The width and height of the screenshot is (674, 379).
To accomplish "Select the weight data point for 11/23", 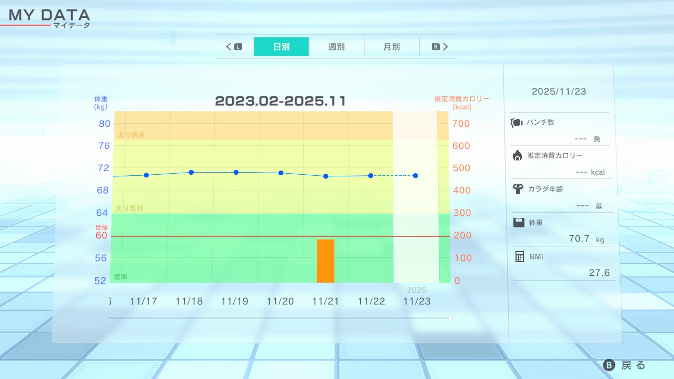I will (x=415, y=175).
